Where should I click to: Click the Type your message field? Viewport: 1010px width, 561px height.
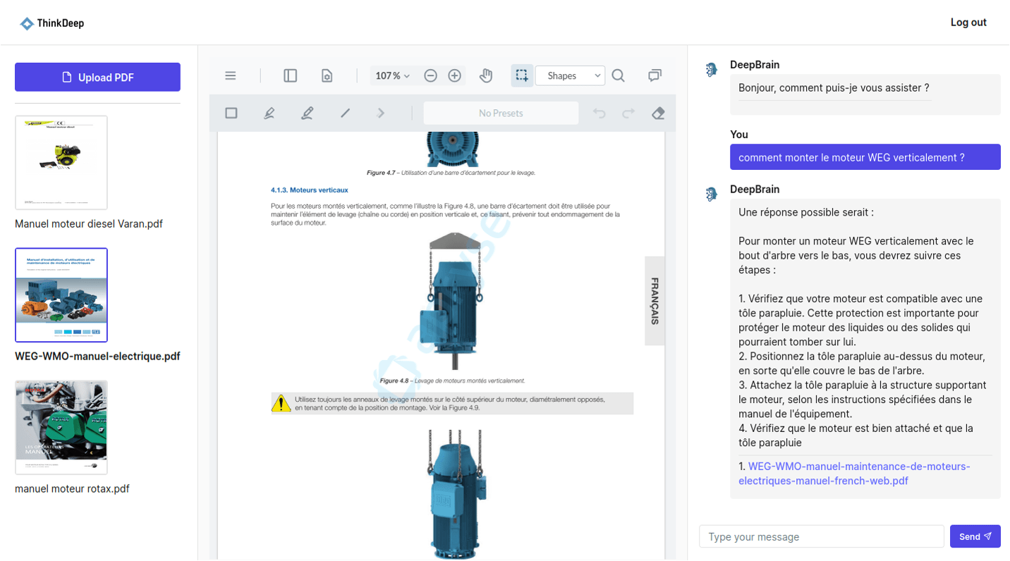[821, 537]
